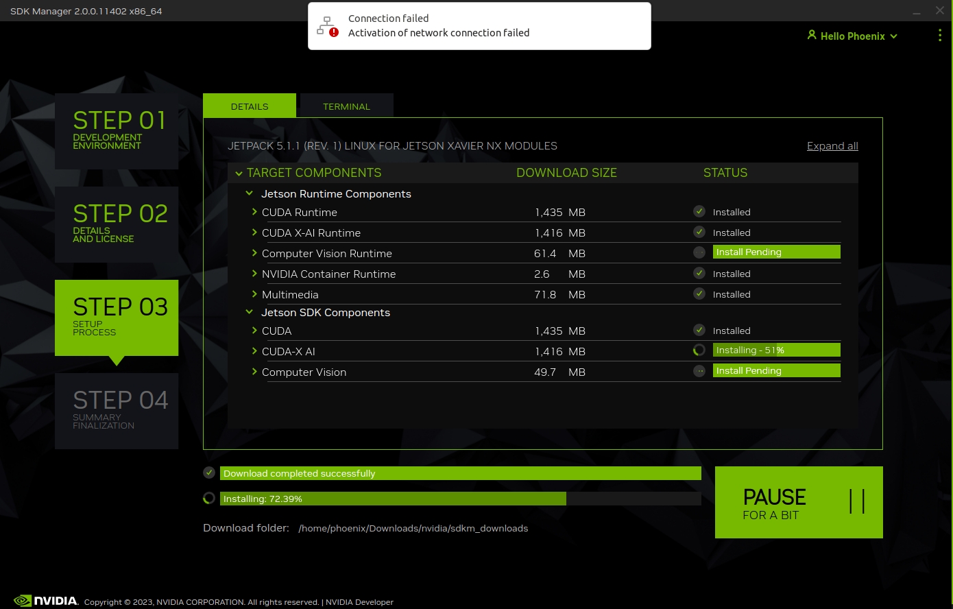
Task: Click the DOWNLOAD SIZE column header
Action: click(x=566, y=173)
